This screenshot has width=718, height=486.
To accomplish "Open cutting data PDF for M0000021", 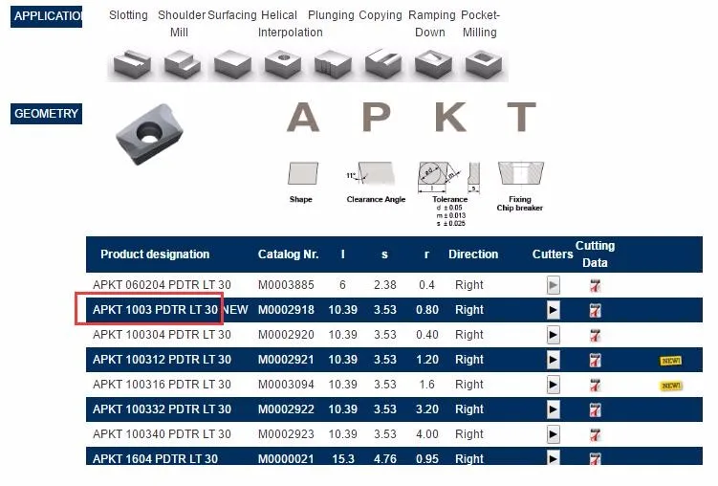I will [x=595, y=458].
